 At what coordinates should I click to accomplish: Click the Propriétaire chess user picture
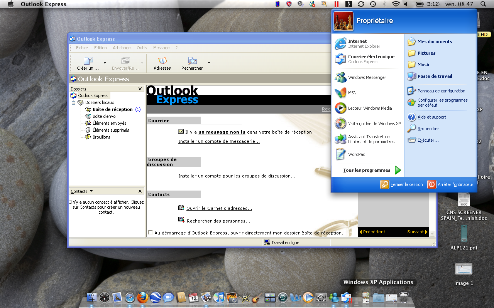(x=343, y=21)
